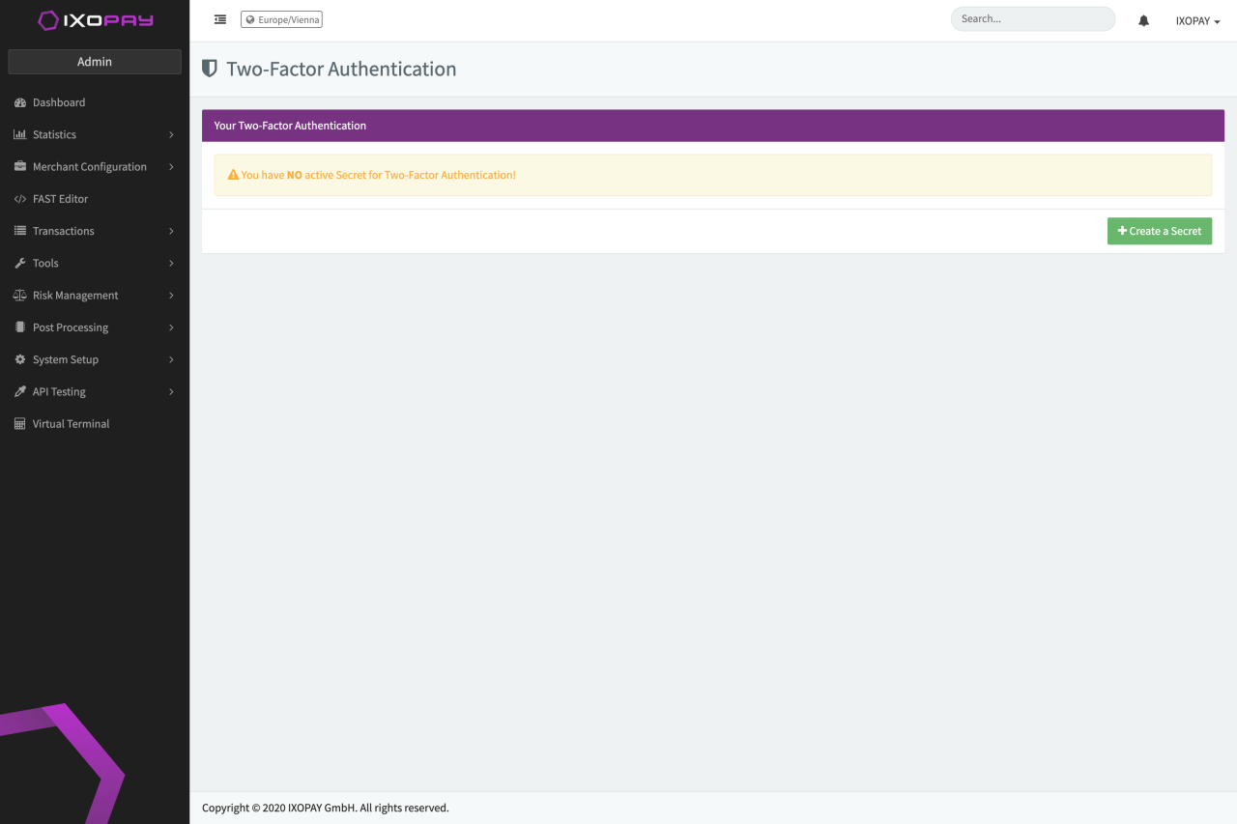Click the Risk Management scales icon
Screen dimensions: 1237x824
pyautogui.click(x=19, y=296)
